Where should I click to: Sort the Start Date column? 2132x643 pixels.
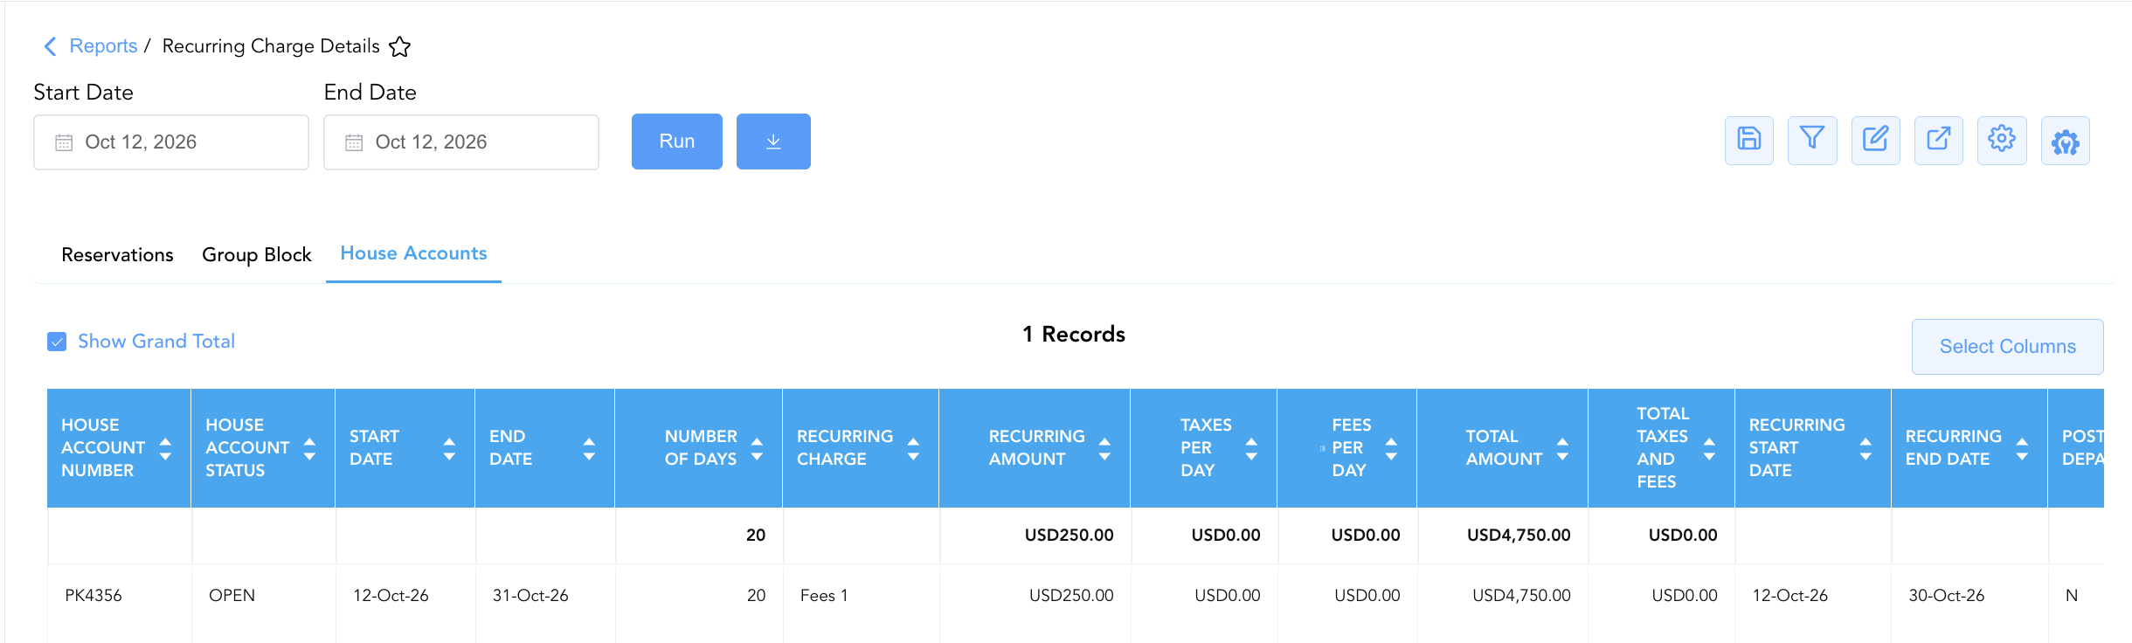click(449, 449)
